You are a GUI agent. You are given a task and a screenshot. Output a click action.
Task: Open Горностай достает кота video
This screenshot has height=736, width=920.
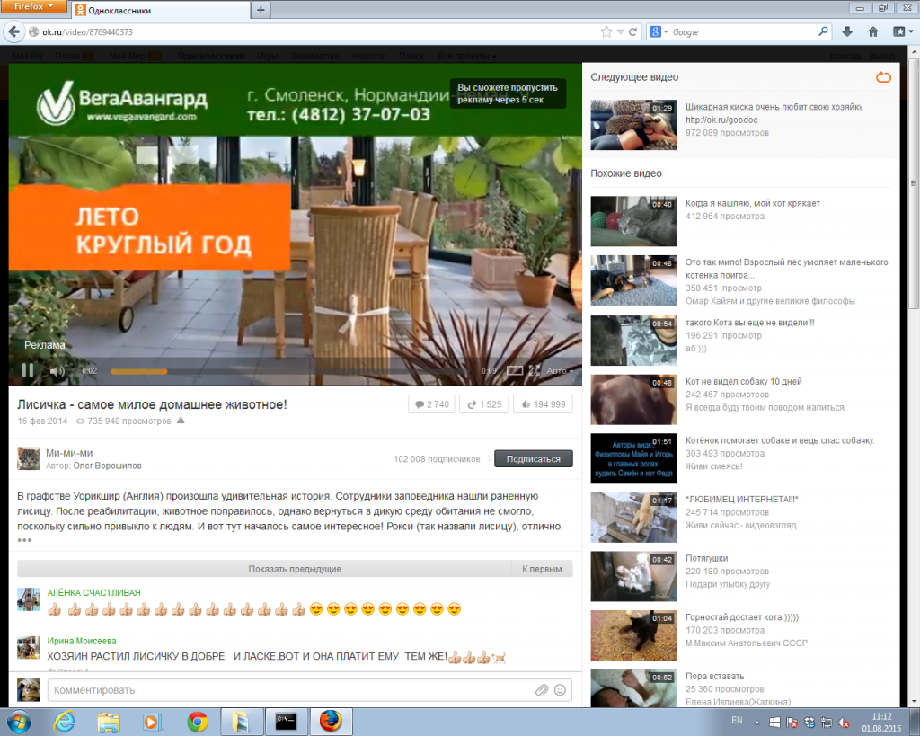coord(741,616)
